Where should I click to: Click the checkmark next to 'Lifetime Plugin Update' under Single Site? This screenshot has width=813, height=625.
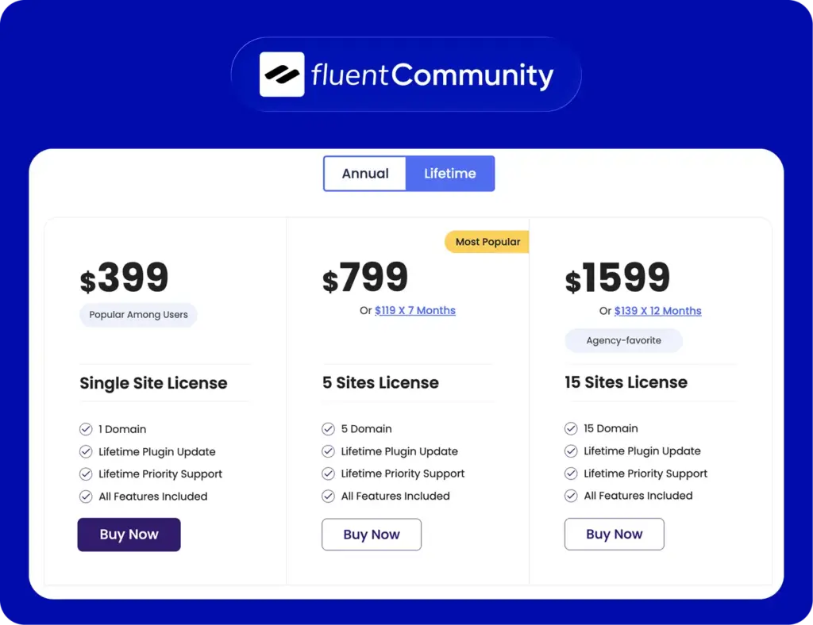[x=86, y=451]
